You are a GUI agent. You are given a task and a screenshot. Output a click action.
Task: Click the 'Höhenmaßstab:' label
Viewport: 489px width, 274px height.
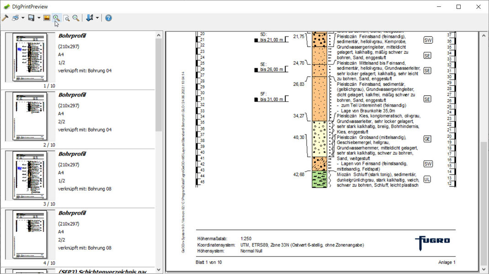212,239
